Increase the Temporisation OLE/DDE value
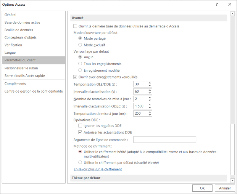 coord(150,82)
